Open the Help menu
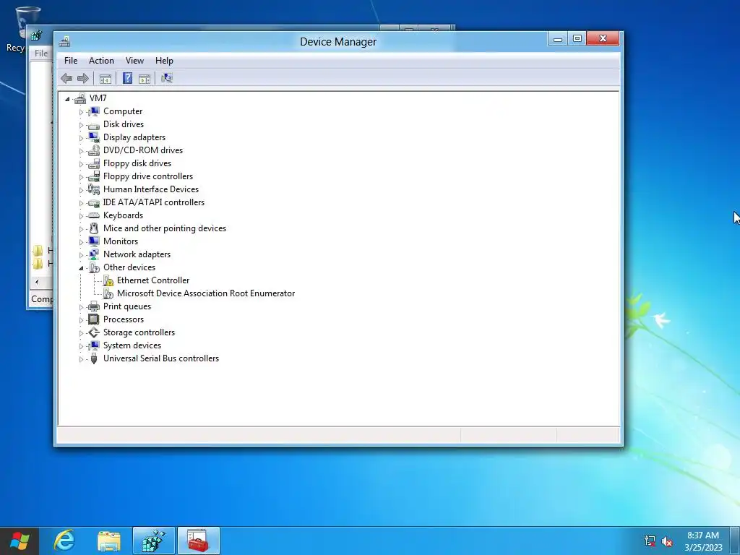 (x=164, y=61)
